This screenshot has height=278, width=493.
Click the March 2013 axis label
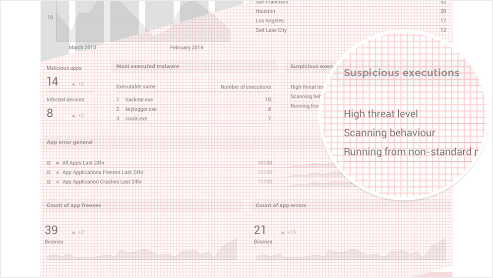(x=82, y=47)
